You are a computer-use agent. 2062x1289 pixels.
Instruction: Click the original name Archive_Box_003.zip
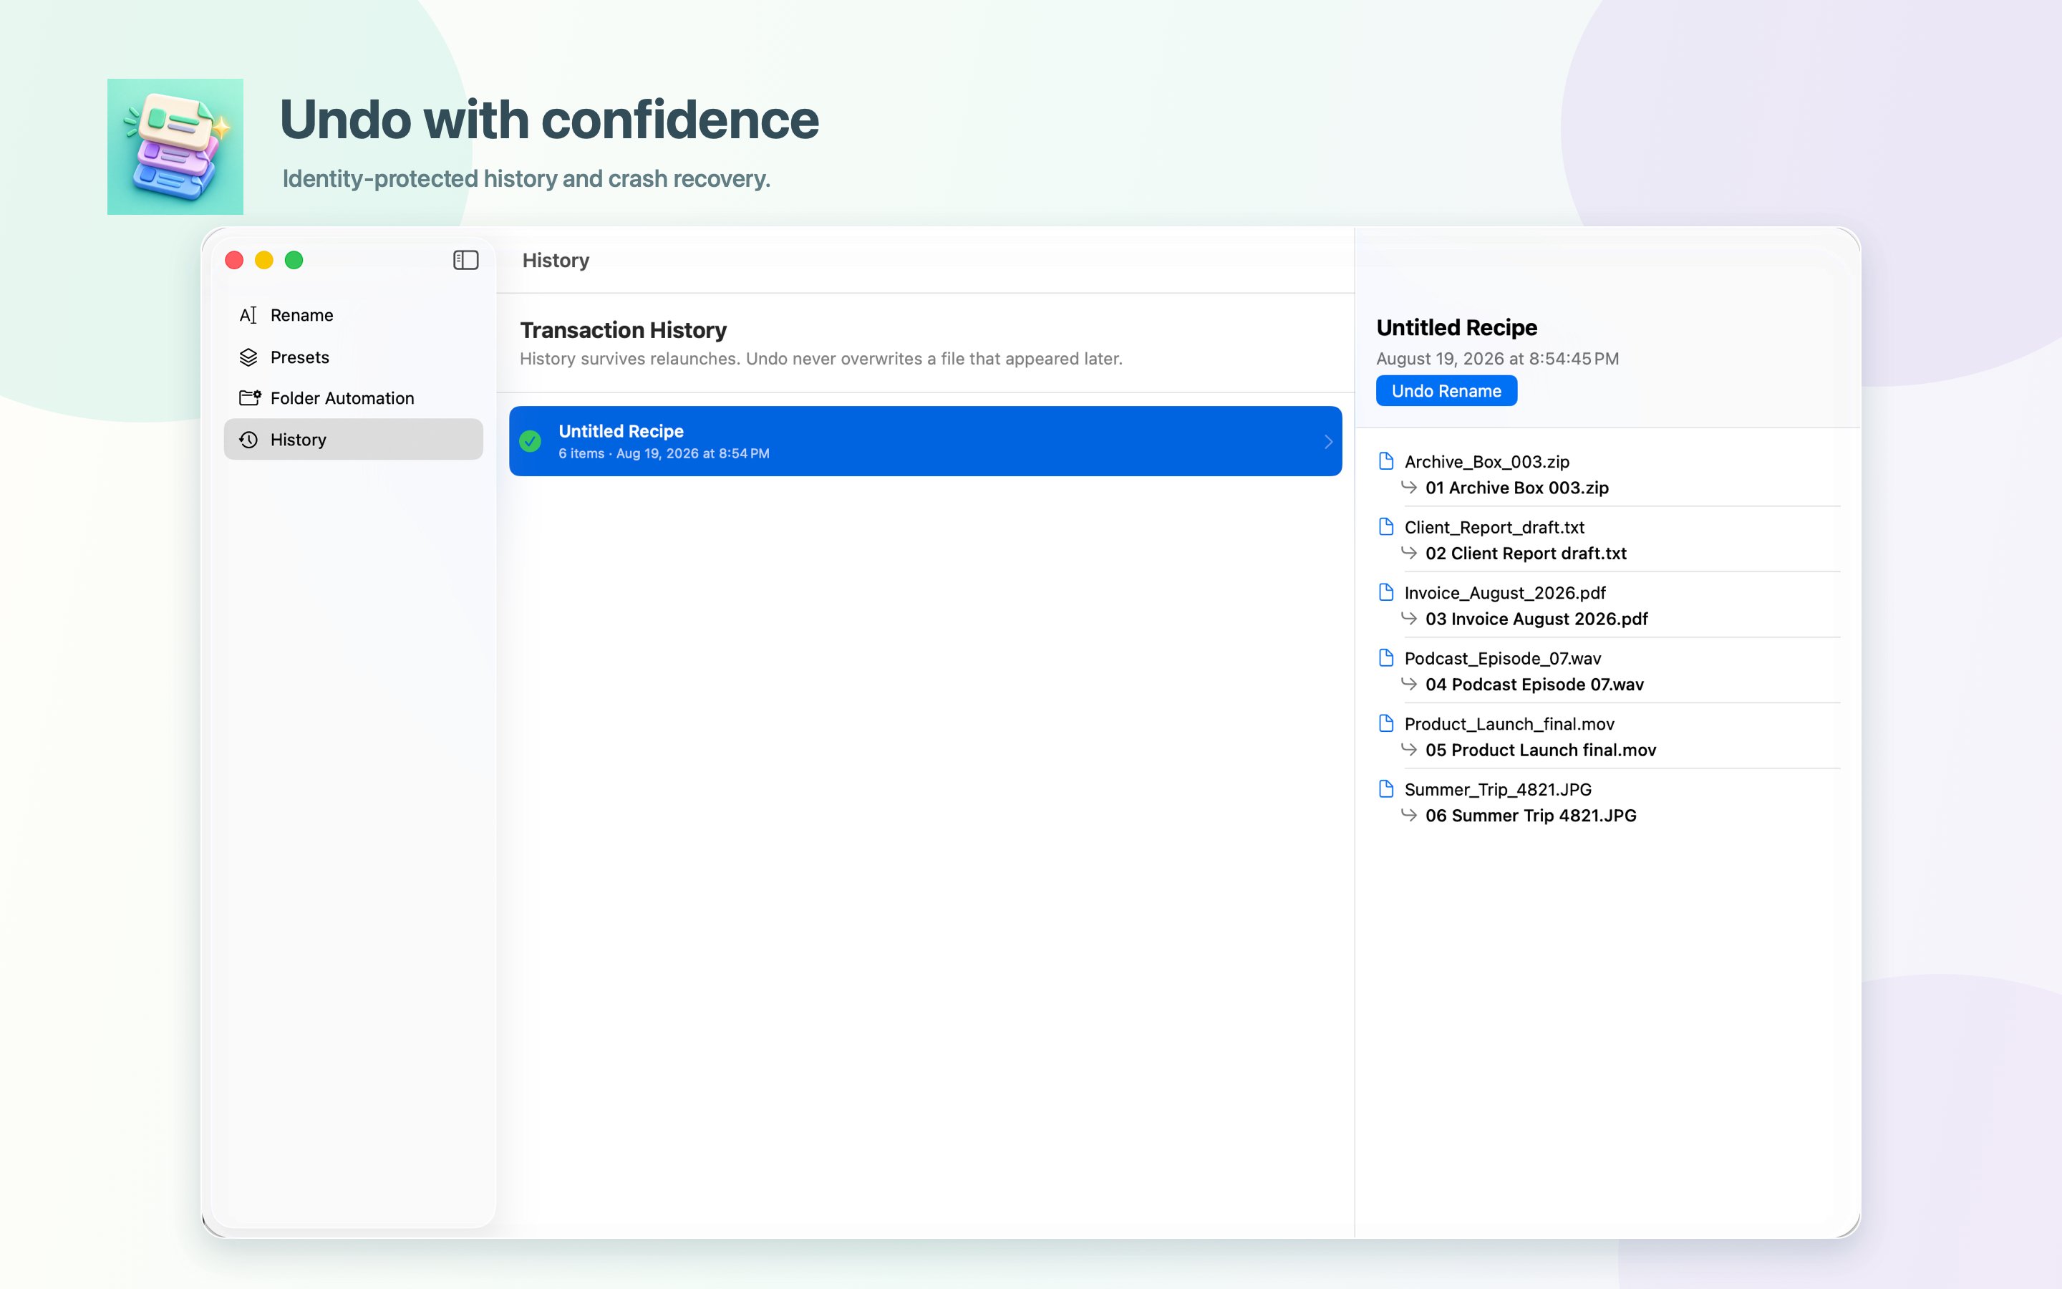1487,462
